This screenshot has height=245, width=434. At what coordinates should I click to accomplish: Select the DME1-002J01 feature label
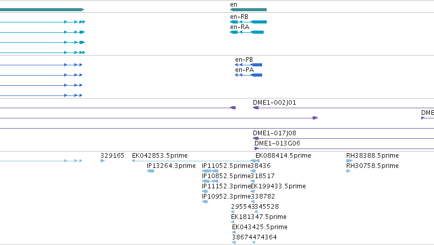[274, 103]
